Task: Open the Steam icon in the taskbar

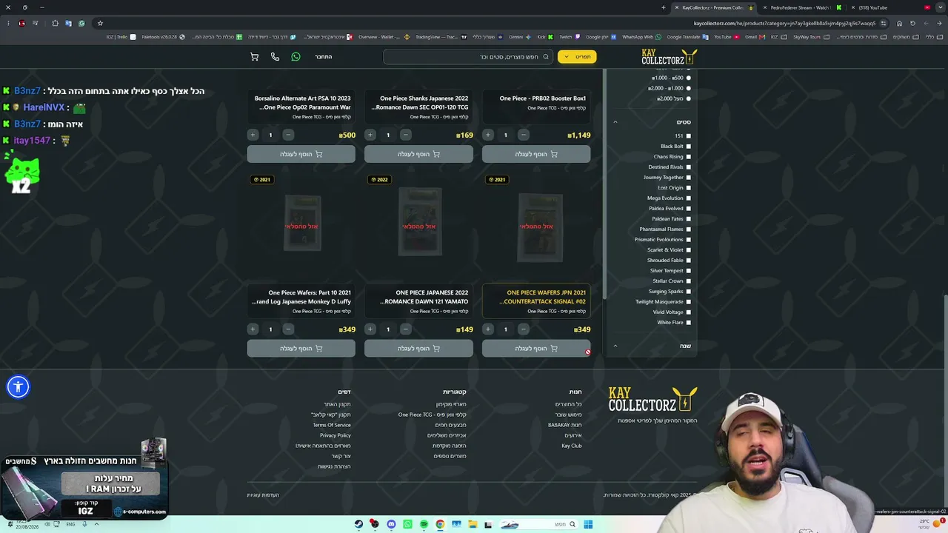Action: point(358,524)
